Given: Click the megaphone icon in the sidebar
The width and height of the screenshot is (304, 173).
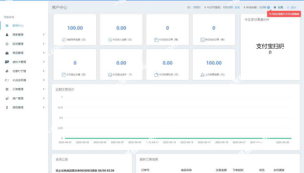Looking at the screenshot, I should [x=7, y=80].
